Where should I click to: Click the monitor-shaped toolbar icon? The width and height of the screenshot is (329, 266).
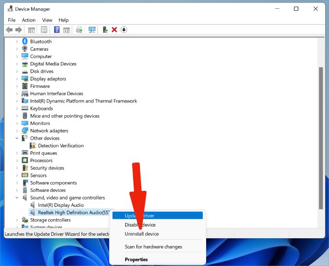92,30
